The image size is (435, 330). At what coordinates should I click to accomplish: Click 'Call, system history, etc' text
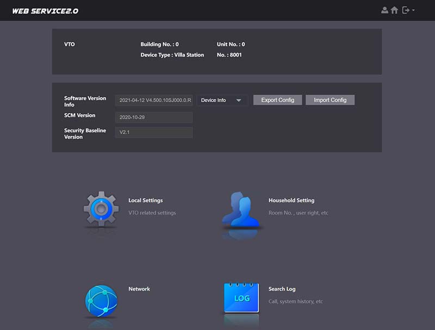click(x=295, y=301)
